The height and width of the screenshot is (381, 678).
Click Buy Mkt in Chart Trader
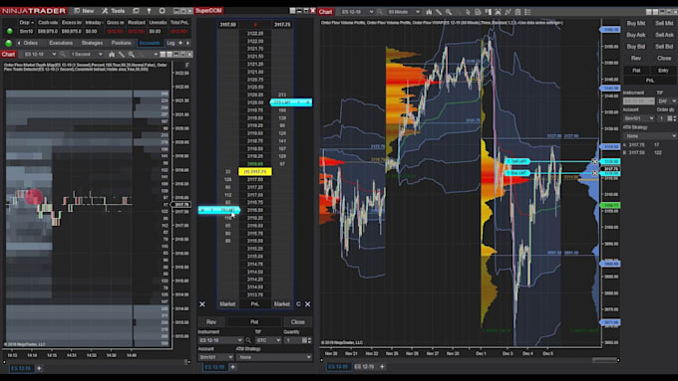(636, 23)
